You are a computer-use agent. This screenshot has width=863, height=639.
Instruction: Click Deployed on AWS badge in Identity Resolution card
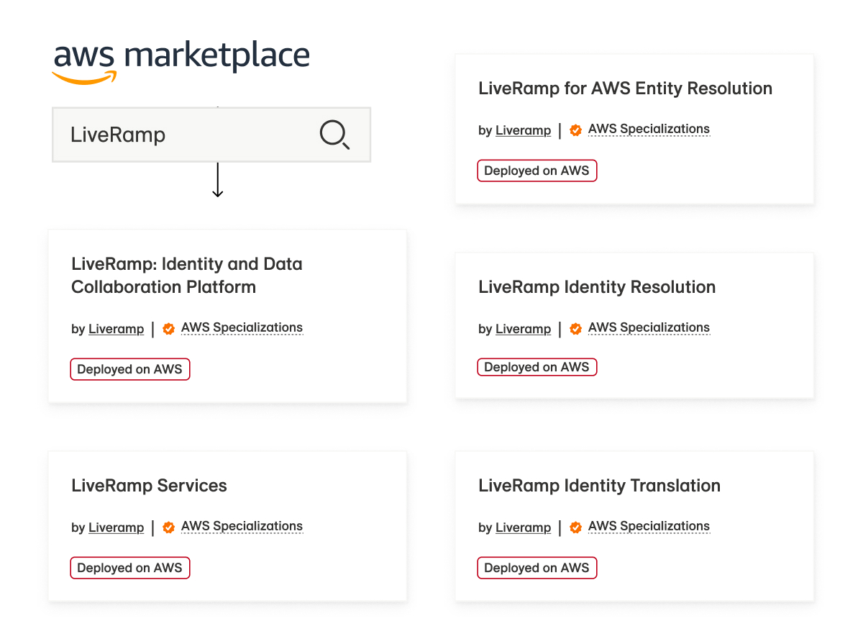coord(537,367)
